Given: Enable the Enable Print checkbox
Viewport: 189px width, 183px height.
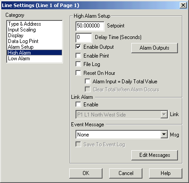Looking at the screenshot, I should 78,56.
